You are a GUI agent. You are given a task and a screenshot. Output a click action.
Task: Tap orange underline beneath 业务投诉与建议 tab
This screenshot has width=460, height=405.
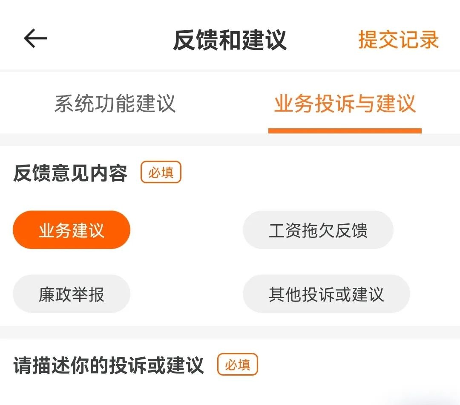pyautogui.click(x=345, y=131)
